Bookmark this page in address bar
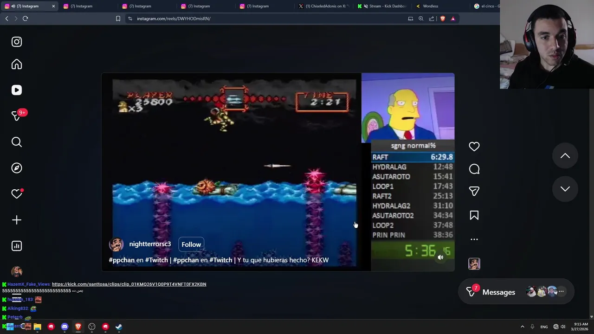Viewport: 594px width, 334px height. (118, 19)
